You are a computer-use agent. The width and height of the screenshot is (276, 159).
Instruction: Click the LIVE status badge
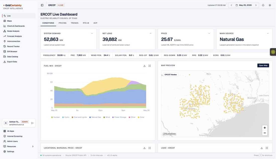[60, 5]
